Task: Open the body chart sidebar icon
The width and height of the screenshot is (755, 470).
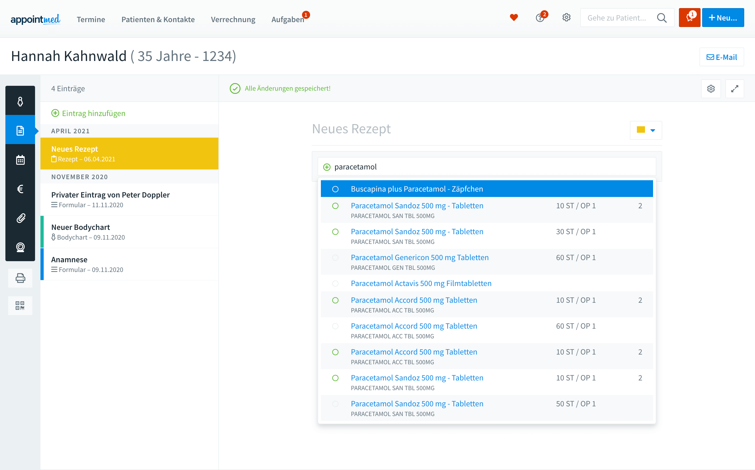Action: pyautogui.click(x=20, y=101)
